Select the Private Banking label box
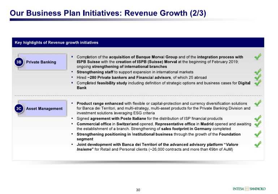Image resolution: width=278 pixels, height=194 pixels. click(x=42, y=62)
